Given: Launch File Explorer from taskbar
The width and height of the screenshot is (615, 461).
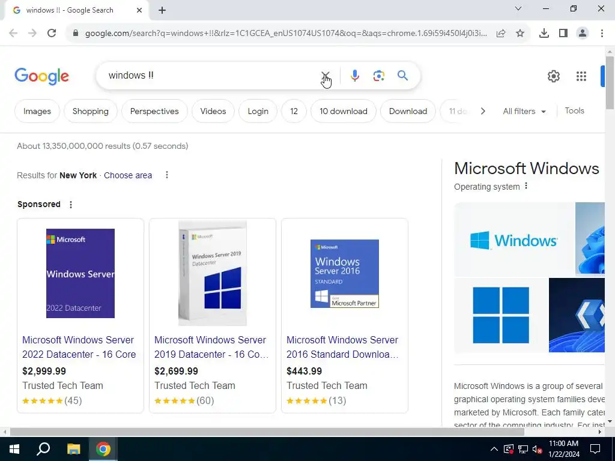Looking at the screenshot, I should pyautogui.click(x=73, y=449).
